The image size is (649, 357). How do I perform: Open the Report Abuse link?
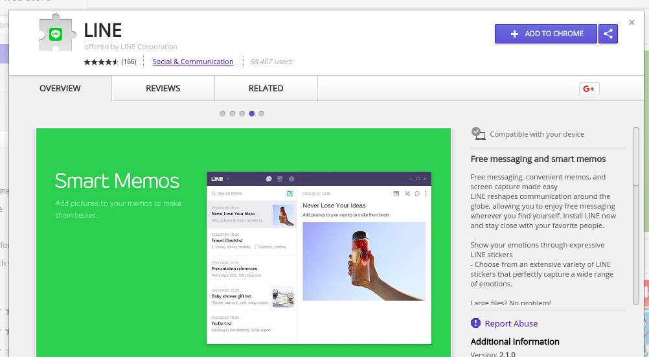511,323
